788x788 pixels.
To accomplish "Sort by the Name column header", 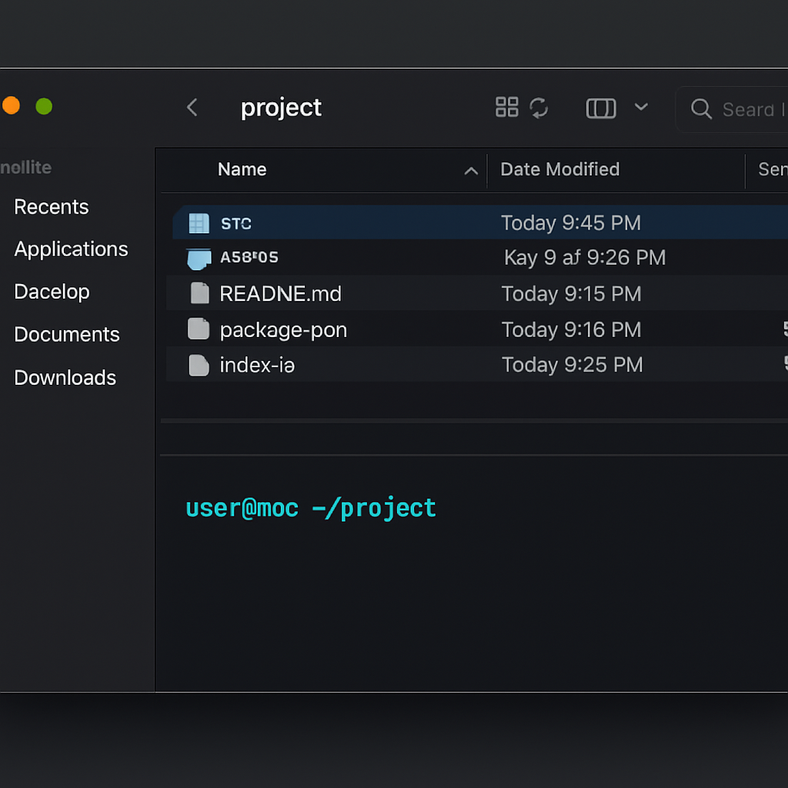I will pos(242,169).
